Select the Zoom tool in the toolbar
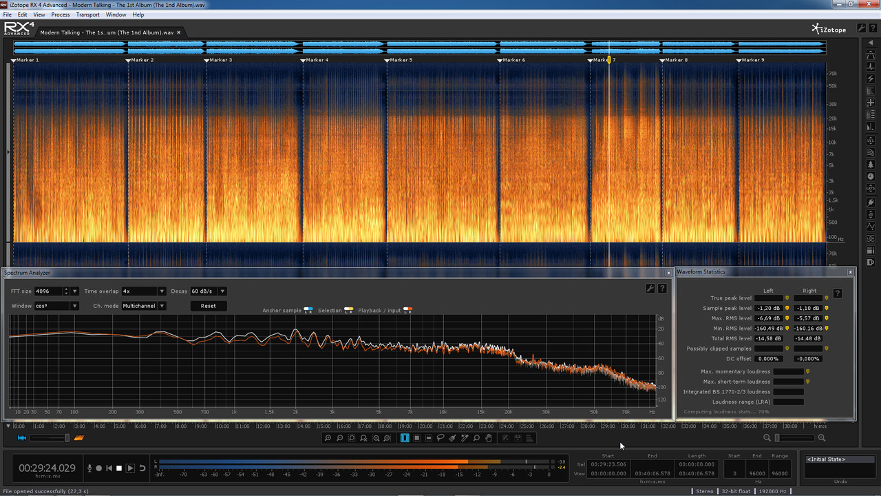Viewport: 881px width, 496px height. (x=476, y=438)
